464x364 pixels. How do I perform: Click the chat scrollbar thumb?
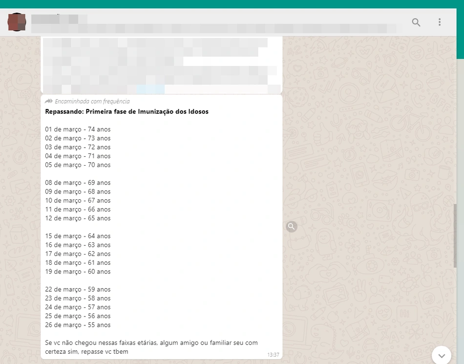pyautogui.click(x=455, y=236)
